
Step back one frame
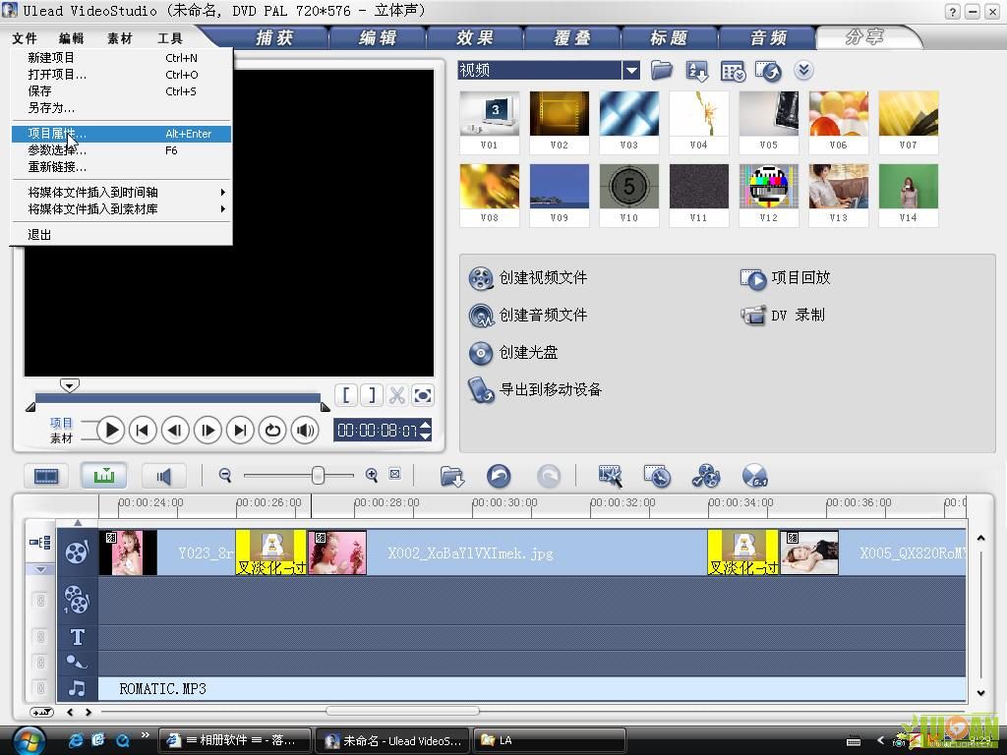tap(175, 431)
